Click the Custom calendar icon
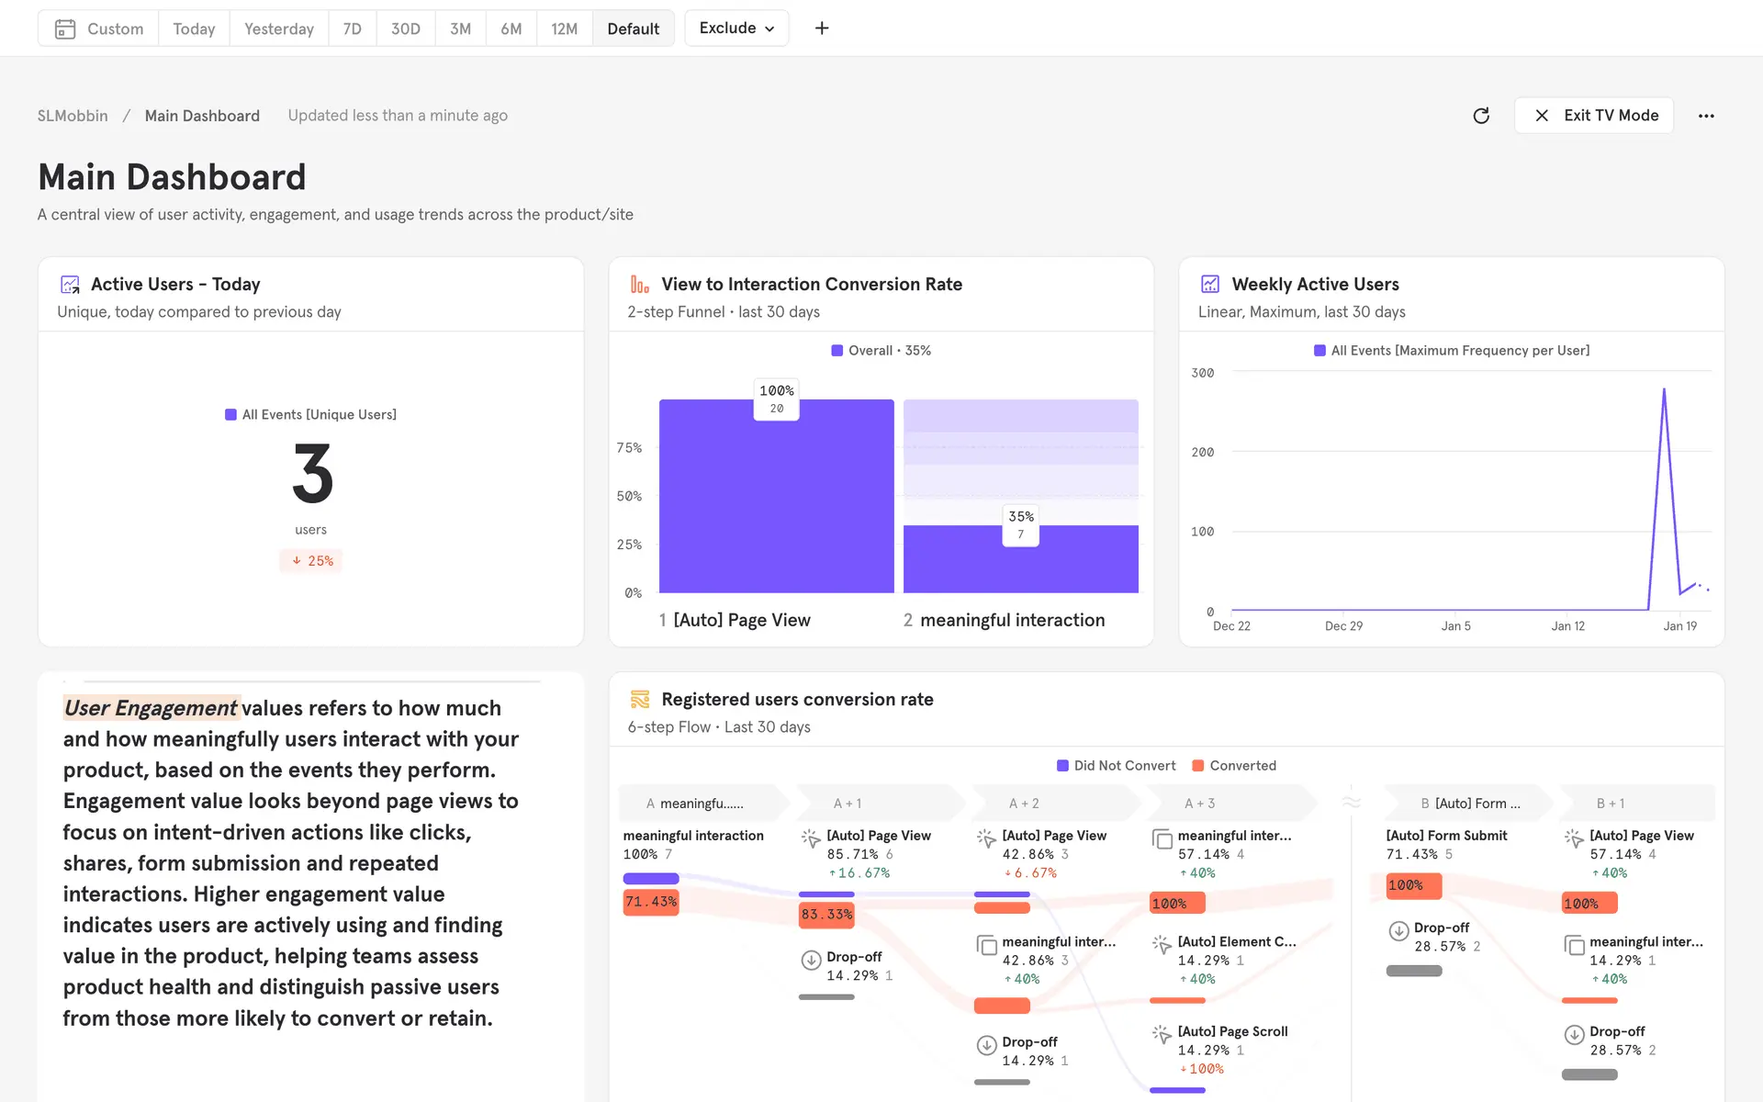This screenshot has height=1102, width=1763. coord(65,28)
